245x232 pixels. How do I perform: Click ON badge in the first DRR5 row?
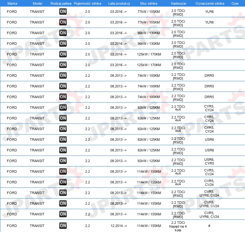pyautogui.click(x=63, y=76)
